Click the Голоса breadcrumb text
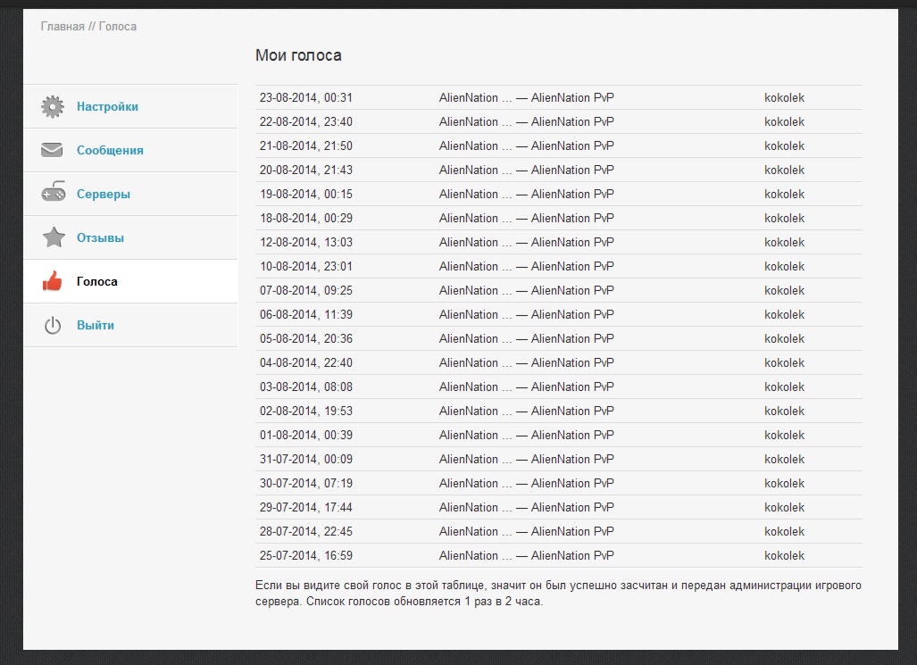Viewport: 917px width, 665px height. [118, 26]
